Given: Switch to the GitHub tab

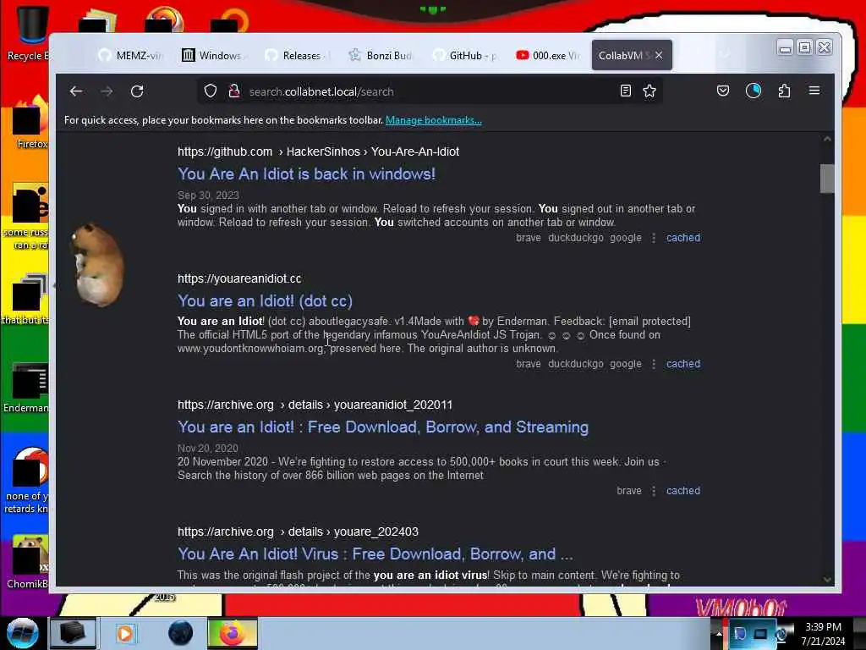Looking at the screenshot, I should tap(464, 55).
